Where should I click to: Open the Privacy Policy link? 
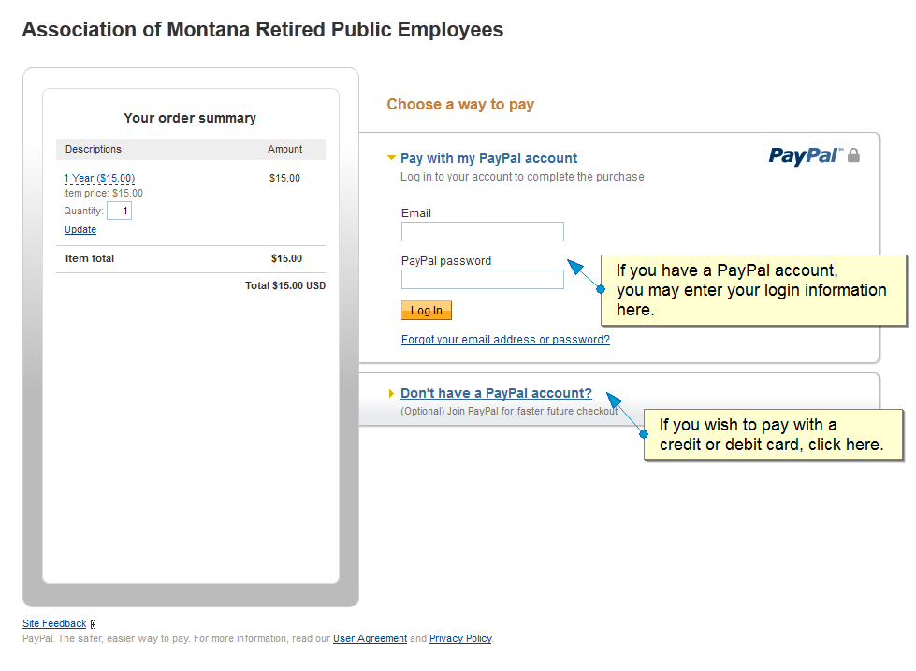point(460,639)
